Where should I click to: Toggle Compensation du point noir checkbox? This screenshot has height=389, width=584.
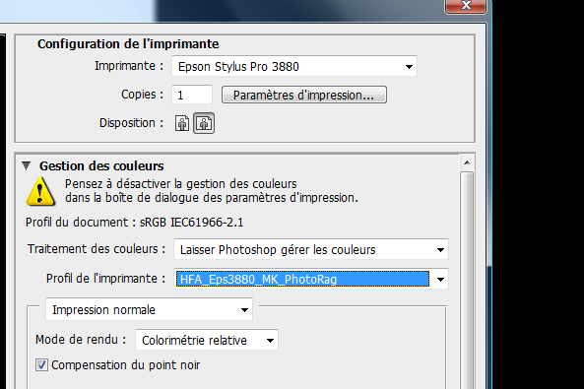coord(41,364)
